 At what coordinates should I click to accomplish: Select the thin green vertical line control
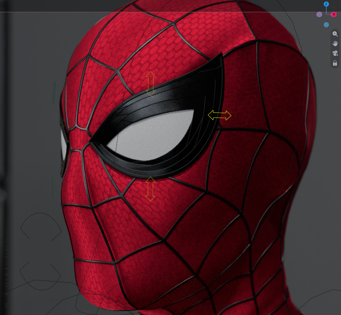click(53, 187)
